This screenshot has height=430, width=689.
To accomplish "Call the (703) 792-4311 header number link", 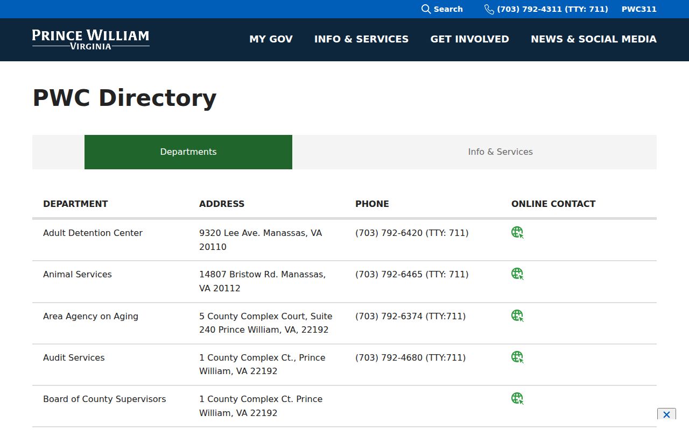I will tap(552, 9).
